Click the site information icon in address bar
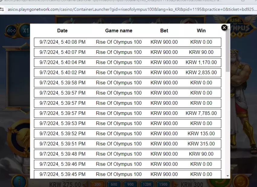 click(2, 9)
